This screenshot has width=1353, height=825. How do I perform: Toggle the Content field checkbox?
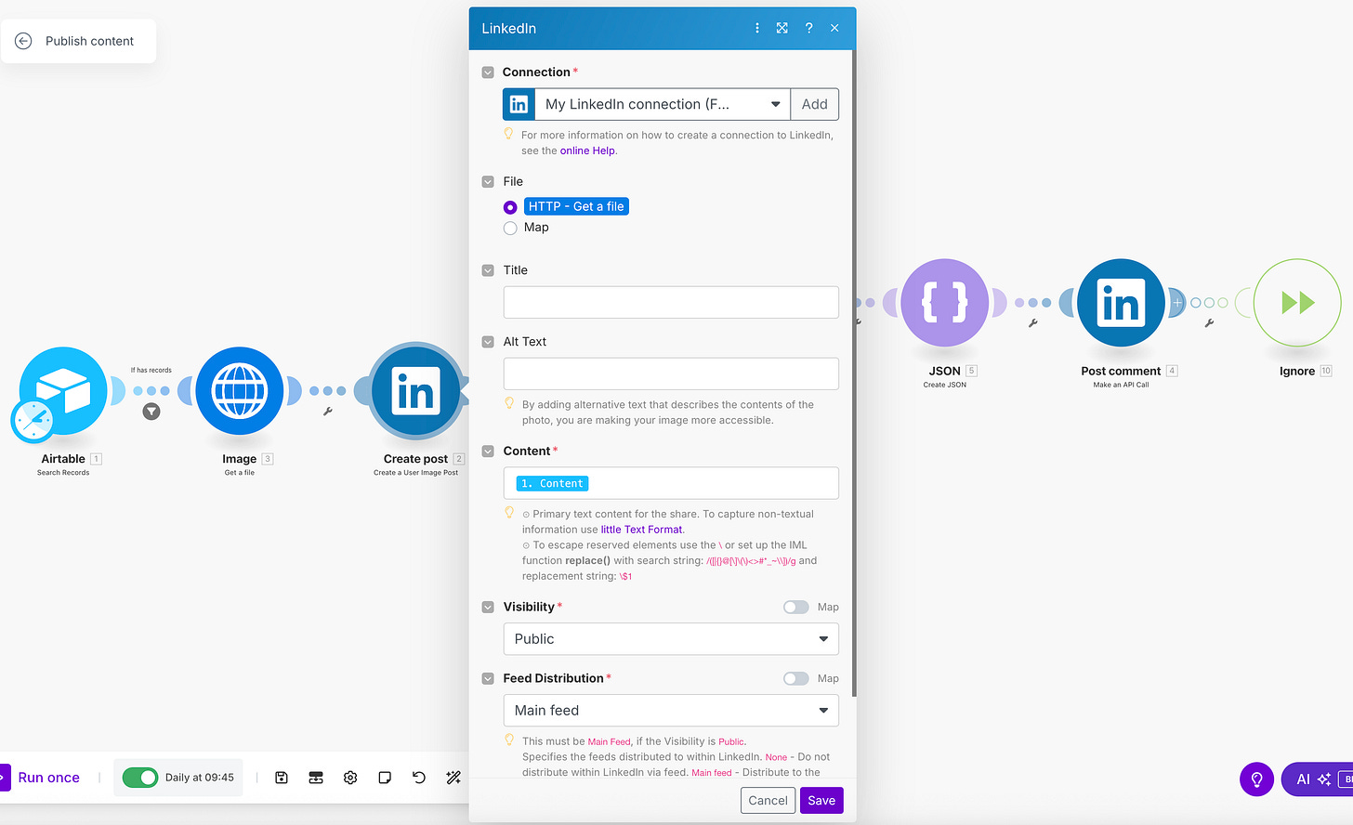coord(488,452)
